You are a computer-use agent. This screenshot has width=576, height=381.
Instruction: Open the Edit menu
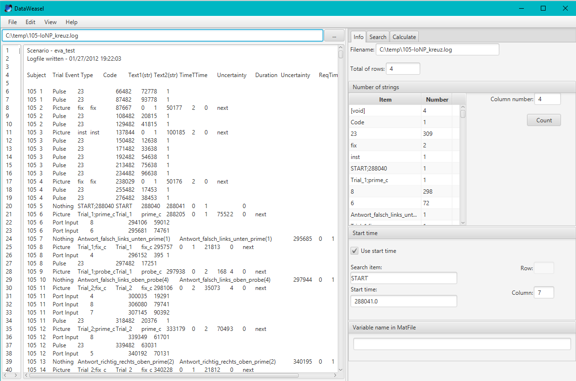click(x=30, y=22)
